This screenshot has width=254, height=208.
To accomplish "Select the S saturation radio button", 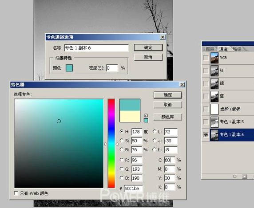I will [122, 141].
